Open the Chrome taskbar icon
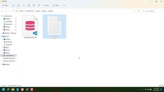 (27, 89)
